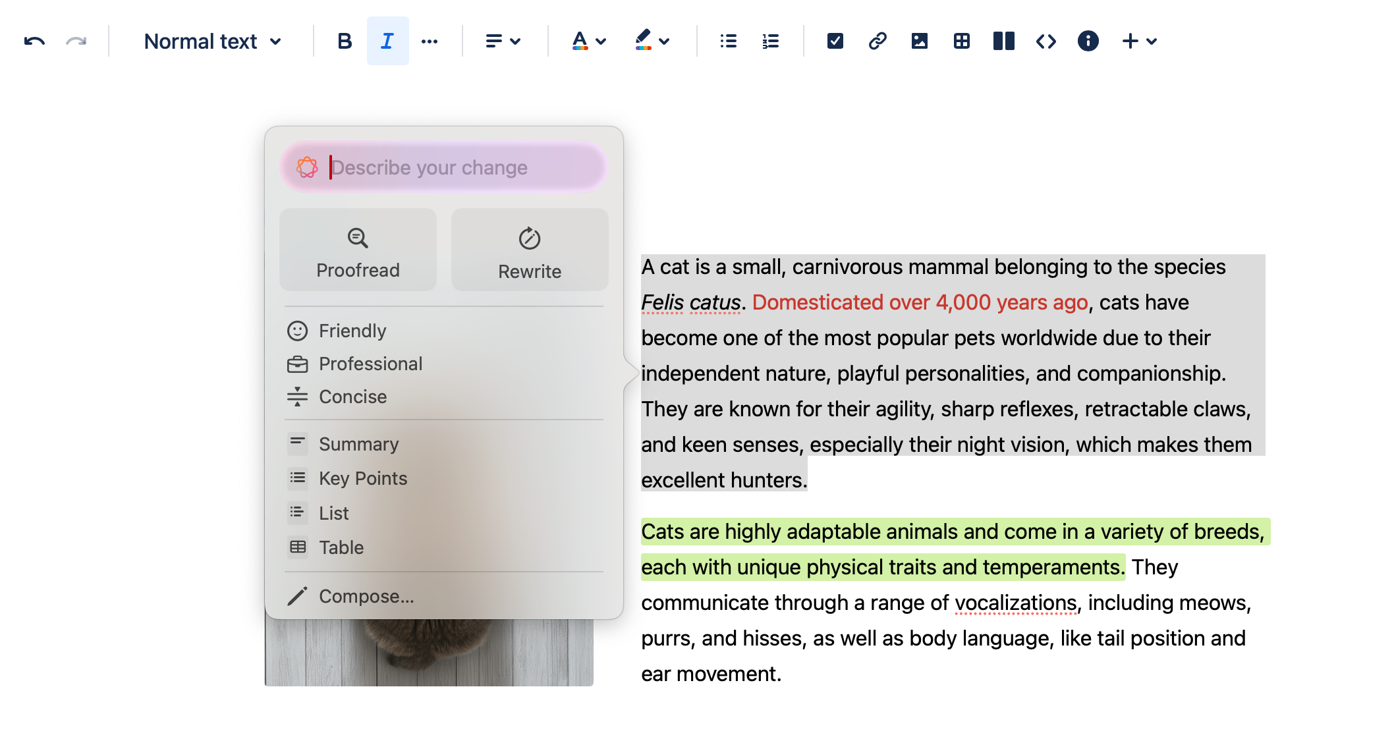The width and height of the screenshot is (1394, 743).
Task: Click the undo arrow icon
Action: pyautogui.click(x=34, y=41)
